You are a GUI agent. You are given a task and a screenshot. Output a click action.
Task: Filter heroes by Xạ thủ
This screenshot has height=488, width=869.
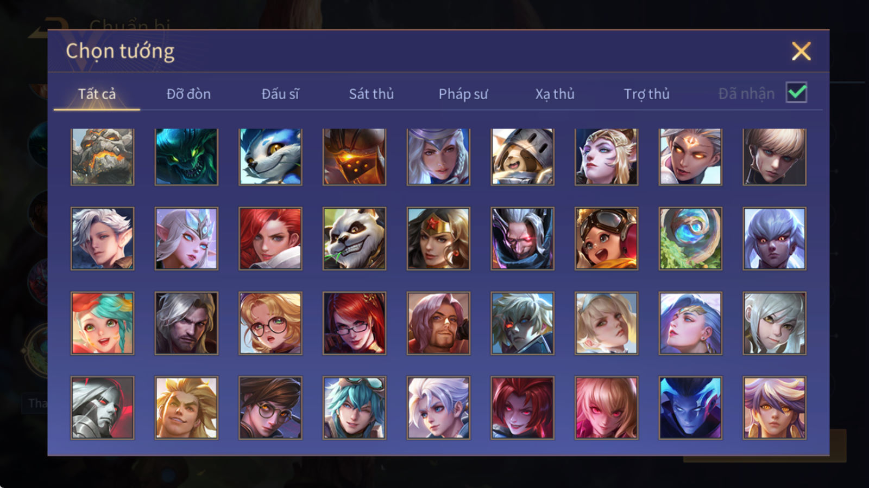[x=555, y=94]
